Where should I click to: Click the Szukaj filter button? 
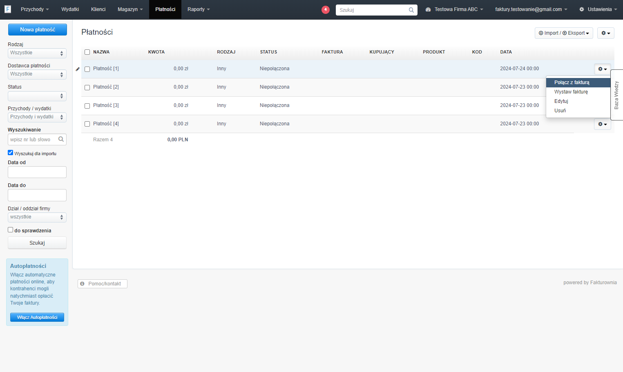[37, 243]
